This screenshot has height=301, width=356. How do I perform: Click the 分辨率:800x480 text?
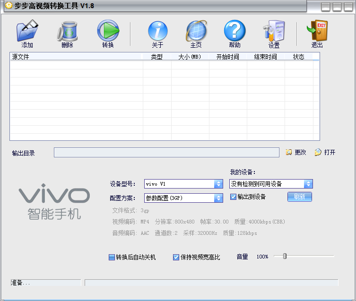(x=174, y=222)
